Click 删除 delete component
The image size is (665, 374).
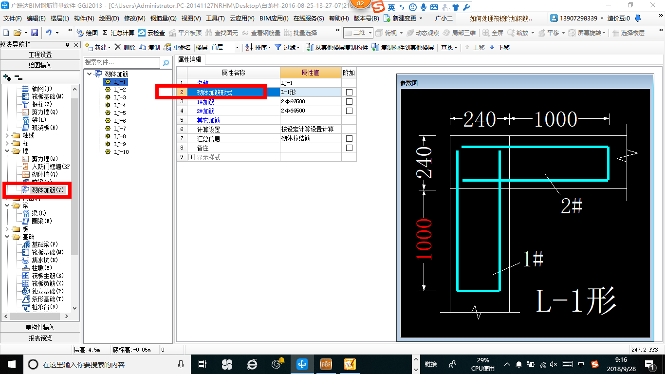[x=125, y=47]
